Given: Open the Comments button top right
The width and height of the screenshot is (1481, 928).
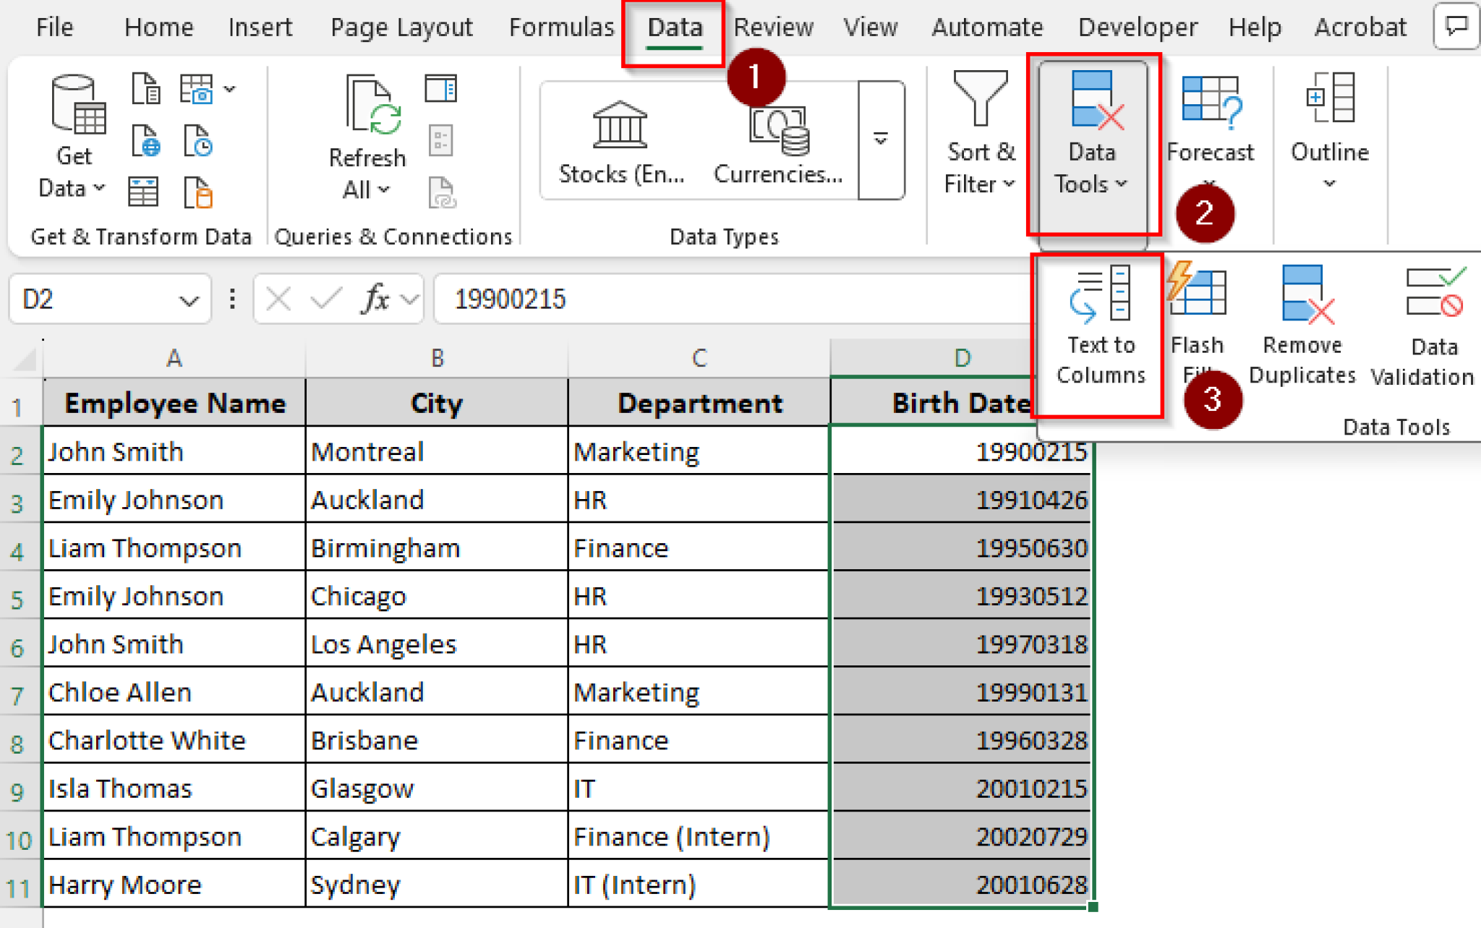Looking at the screenshot, I should coord(1456,25).
